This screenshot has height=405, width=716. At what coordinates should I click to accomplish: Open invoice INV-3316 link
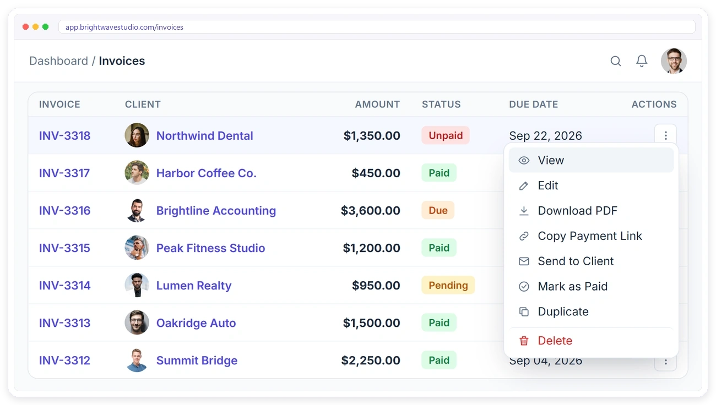pyautogui.click(x=64, y=211)
